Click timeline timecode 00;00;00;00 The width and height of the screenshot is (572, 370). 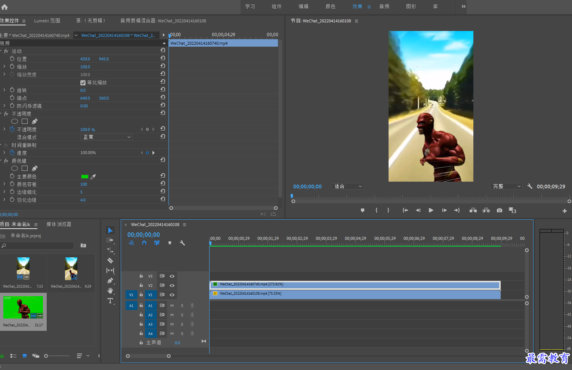pos(143,235)
